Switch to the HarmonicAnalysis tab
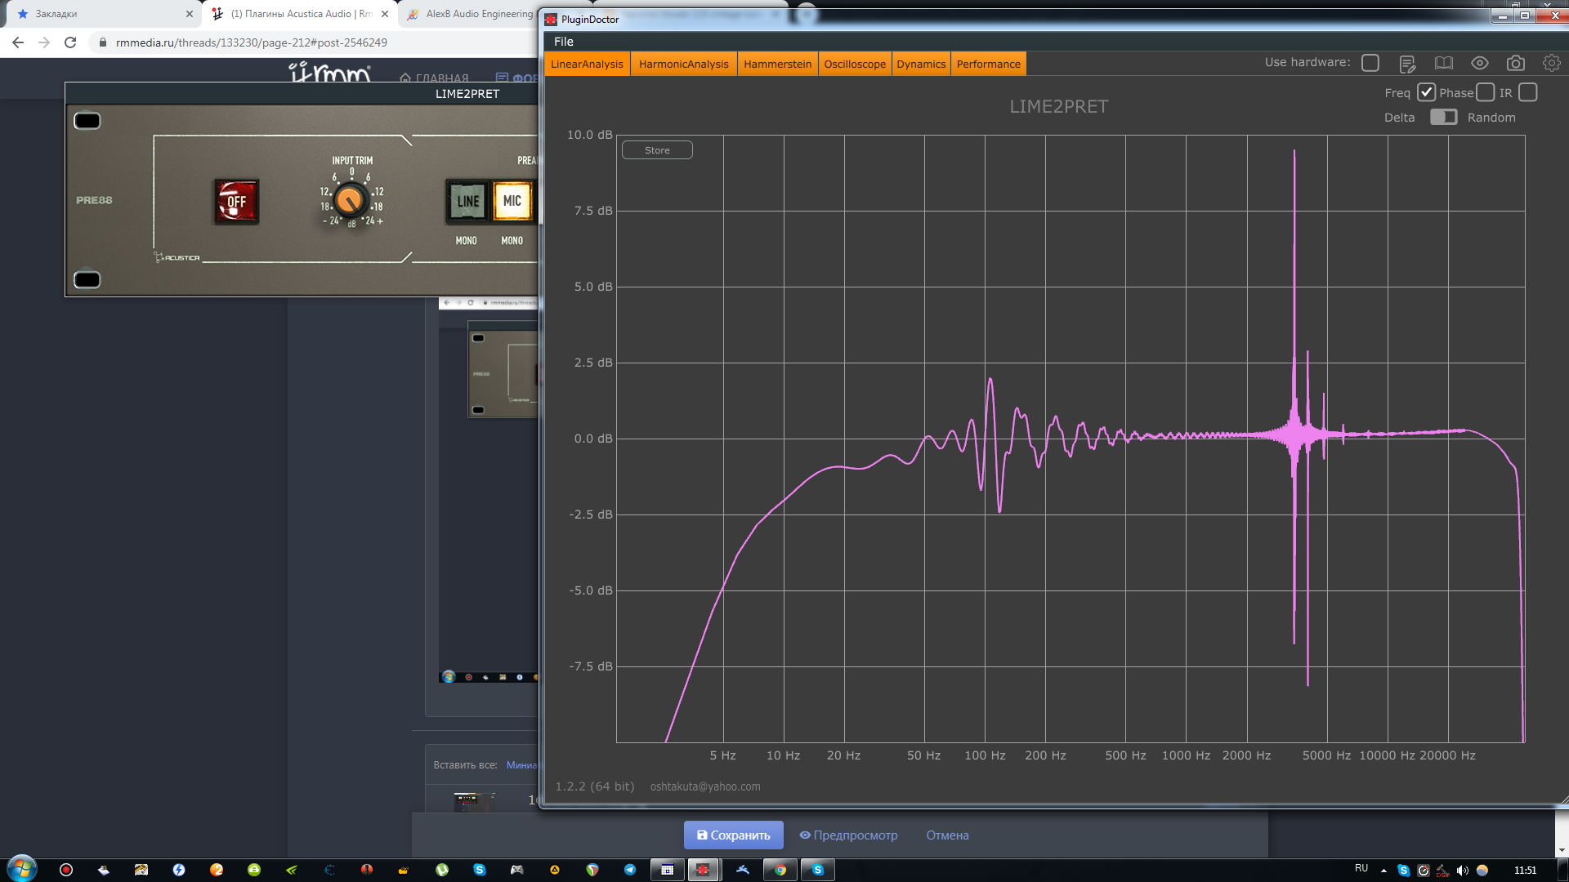Screen dimensions: 1569x882 [x=683, y=64]
